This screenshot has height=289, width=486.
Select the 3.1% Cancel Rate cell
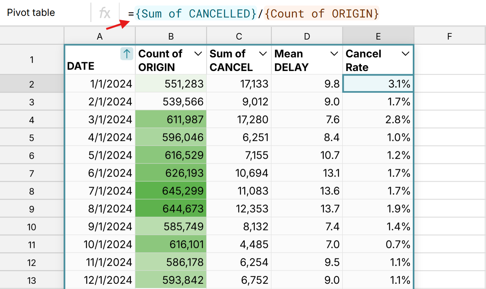pyautogui.click(x=378, y=84)
